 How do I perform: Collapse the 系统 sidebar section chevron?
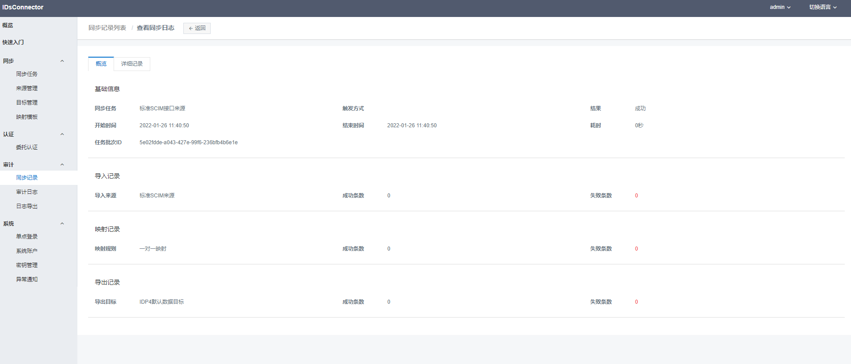pyautogui.click(x=62, y=224)
